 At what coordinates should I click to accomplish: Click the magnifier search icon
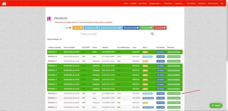point(152,34)
